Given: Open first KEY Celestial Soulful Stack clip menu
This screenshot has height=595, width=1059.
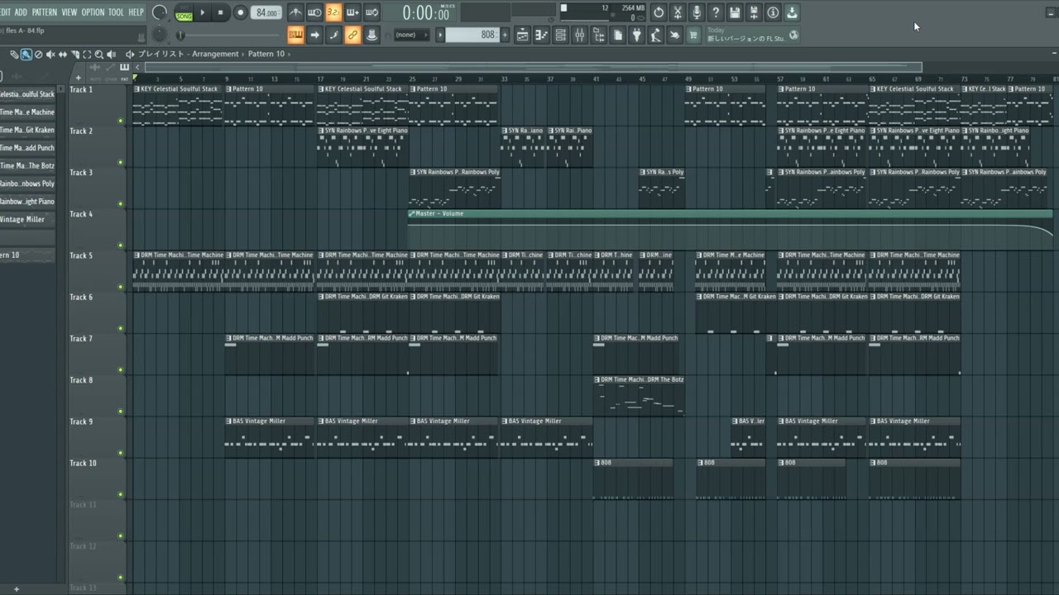Looking at the screenshot, I should pos(137,89).
